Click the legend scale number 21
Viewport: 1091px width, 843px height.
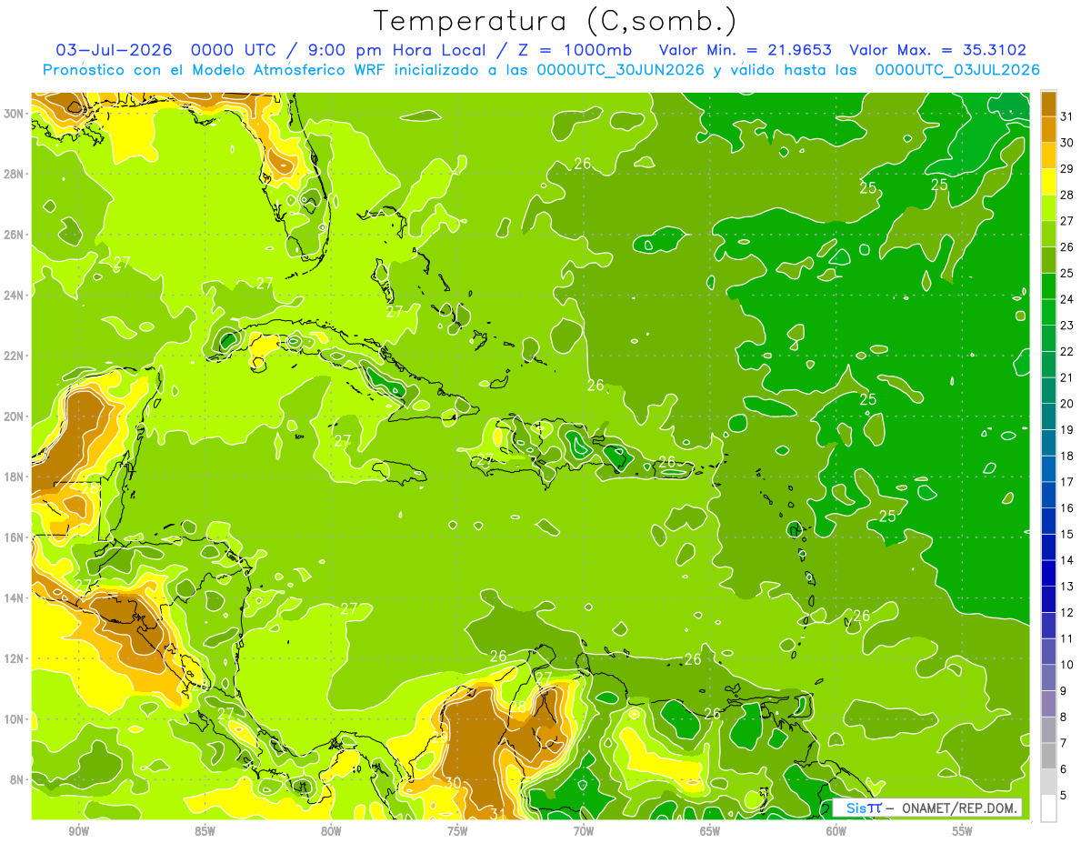(x=1067, y=377)
